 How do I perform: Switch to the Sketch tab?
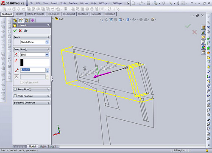[20, 14]
